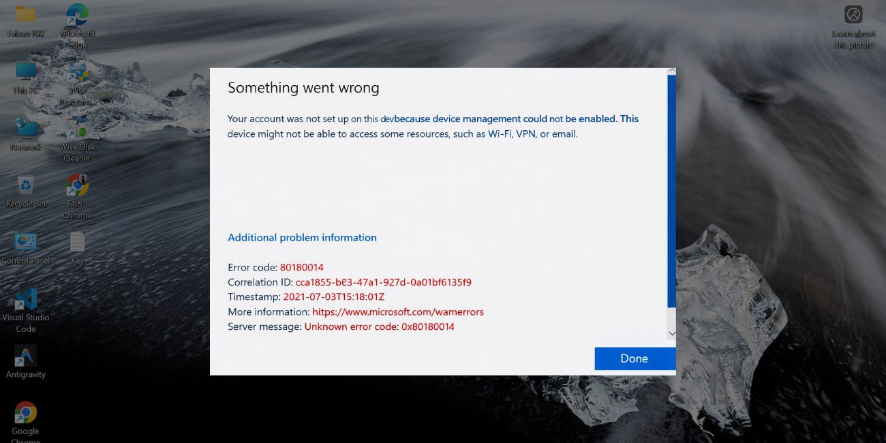Click the Done button

pyautogui.click(x=635, y=358)
